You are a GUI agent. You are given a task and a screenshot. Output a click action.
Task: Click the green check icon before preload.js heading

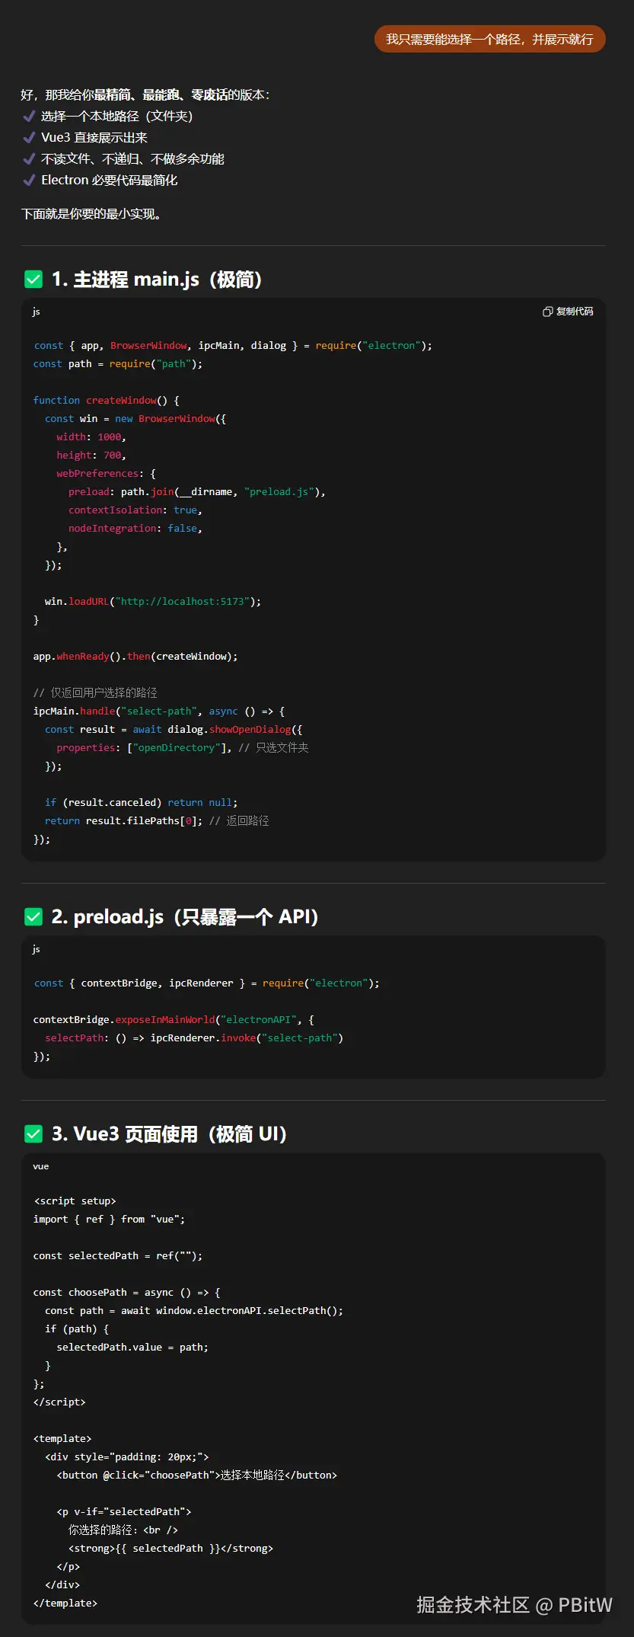point(33,916)
